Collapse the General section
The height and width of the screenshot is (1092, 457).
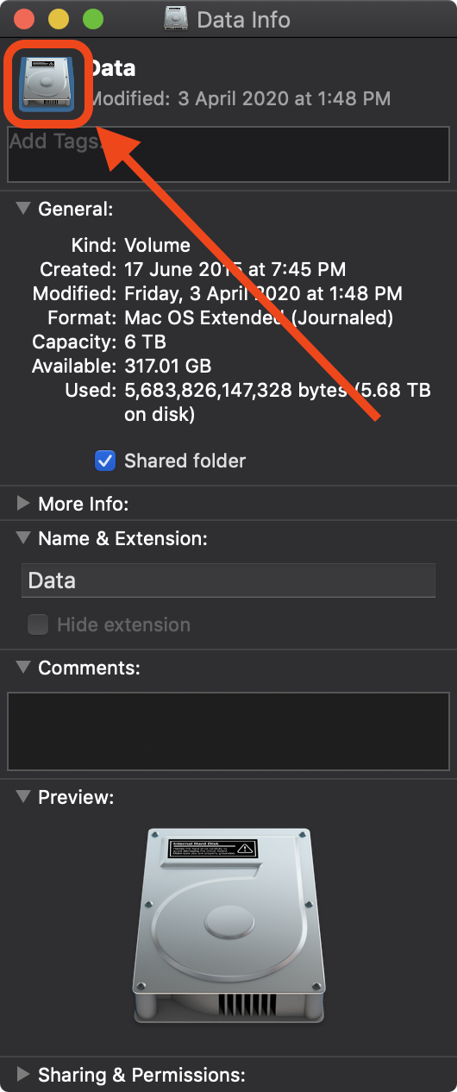click(x=23, y=208)
